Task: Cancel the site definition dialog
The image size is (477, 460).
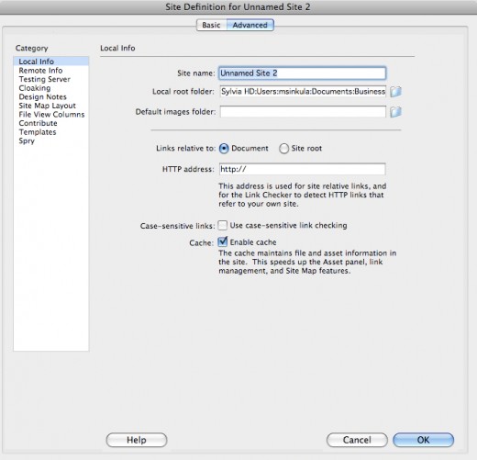Action: tap(357, 440)
